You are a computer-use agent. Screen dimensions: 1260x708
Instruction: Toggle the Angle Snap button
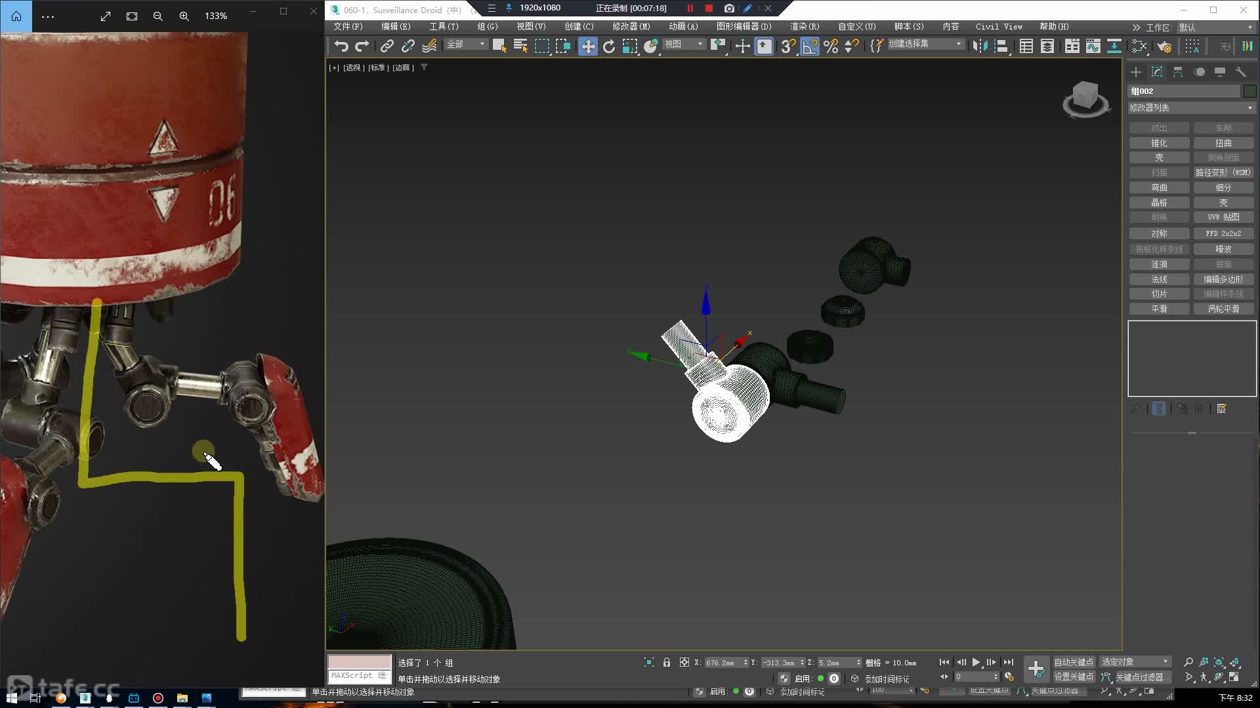pyautogui.click(x=810, y=46)
